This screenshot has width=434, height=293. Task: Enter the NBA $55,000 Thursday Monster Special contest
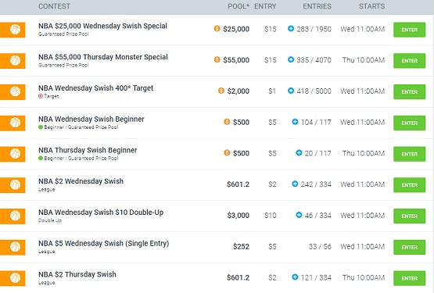409,61
